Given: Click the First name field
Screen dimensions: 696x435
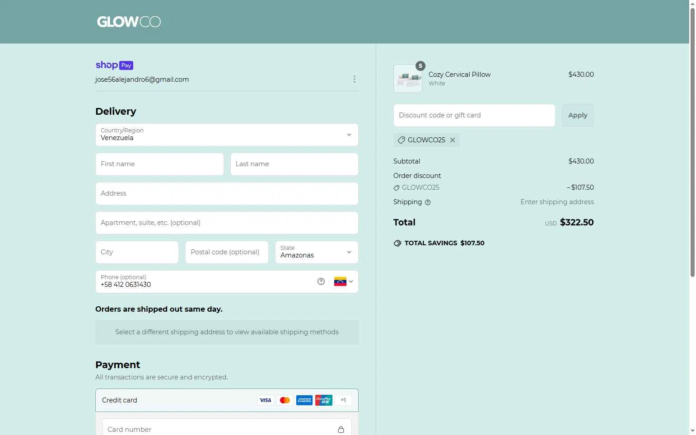Looking at the screenshot, I should (x=159, y=164).
